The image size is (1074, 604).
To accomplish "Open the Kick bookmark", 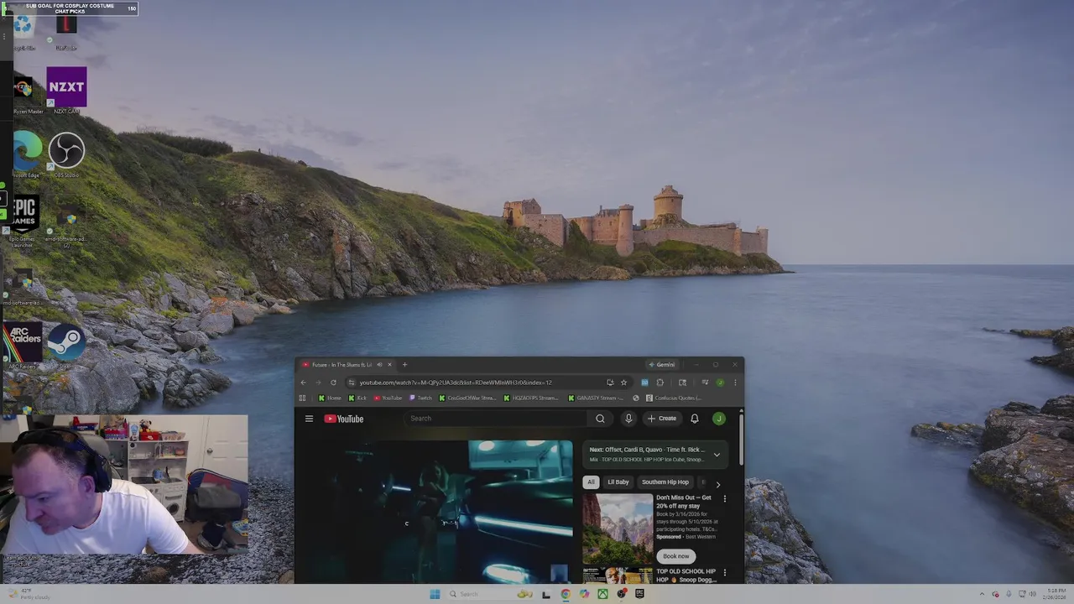I will (357, 398).
